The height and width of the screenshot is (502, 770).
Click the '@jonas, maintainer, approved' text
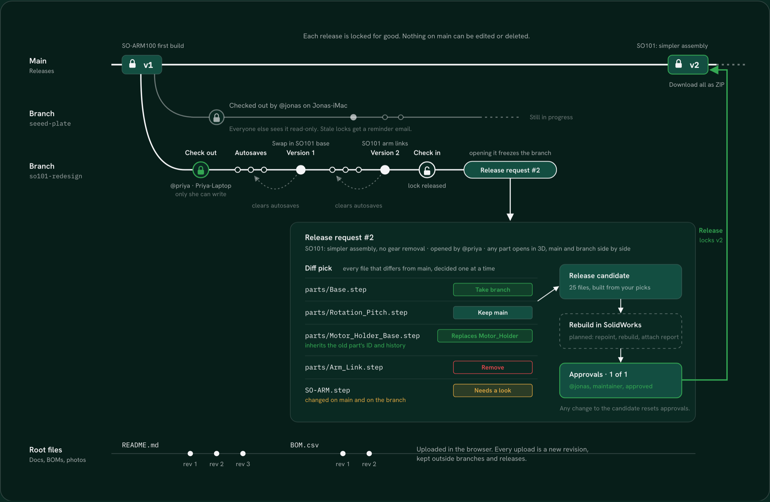[611, 386]
